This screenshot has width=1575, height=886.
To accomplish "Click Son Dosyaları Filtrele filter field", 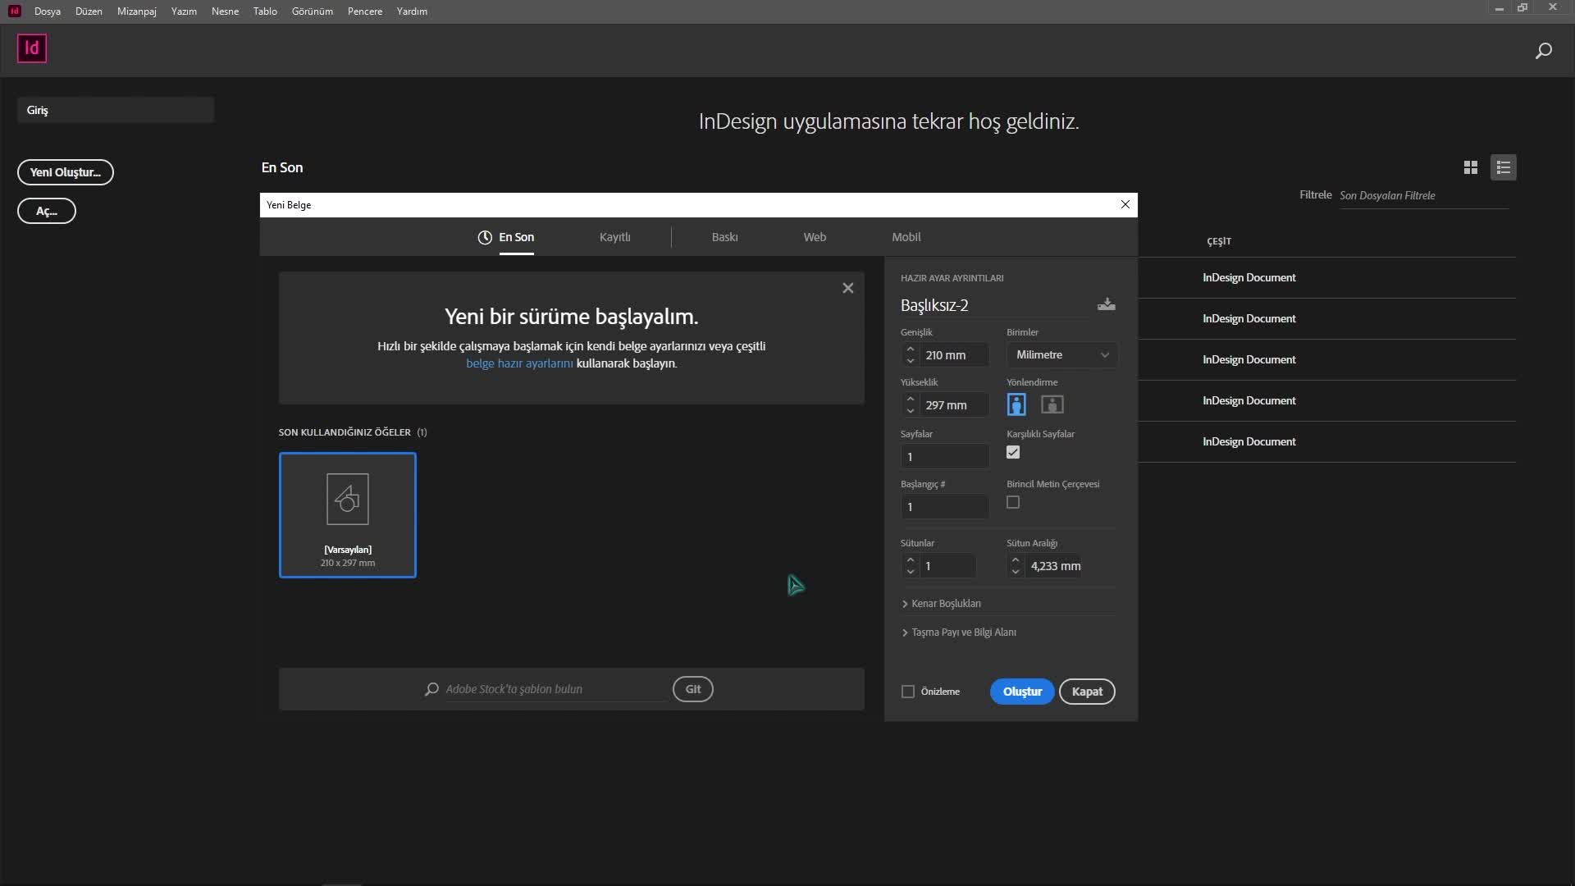I will [x=1424, y=195].
